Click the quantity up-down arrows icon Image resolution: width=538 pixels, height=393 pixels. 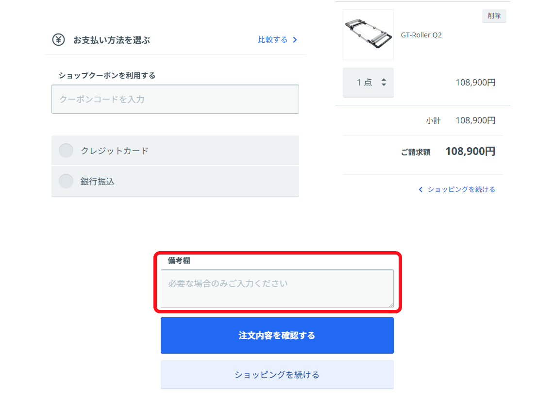(x=384, y=83)
